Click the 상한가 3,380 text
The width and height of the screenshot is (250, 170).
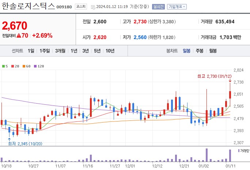[x=162, y=22]
